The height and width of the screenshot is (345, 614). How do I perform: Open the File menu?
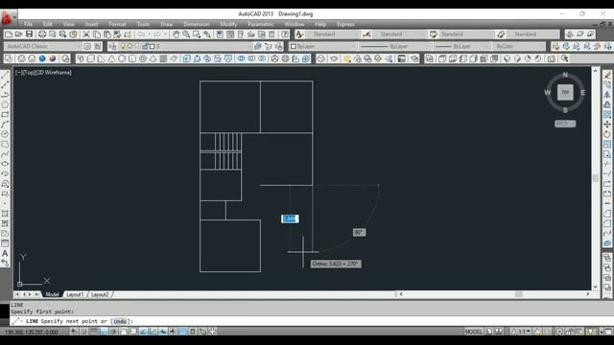28,24
